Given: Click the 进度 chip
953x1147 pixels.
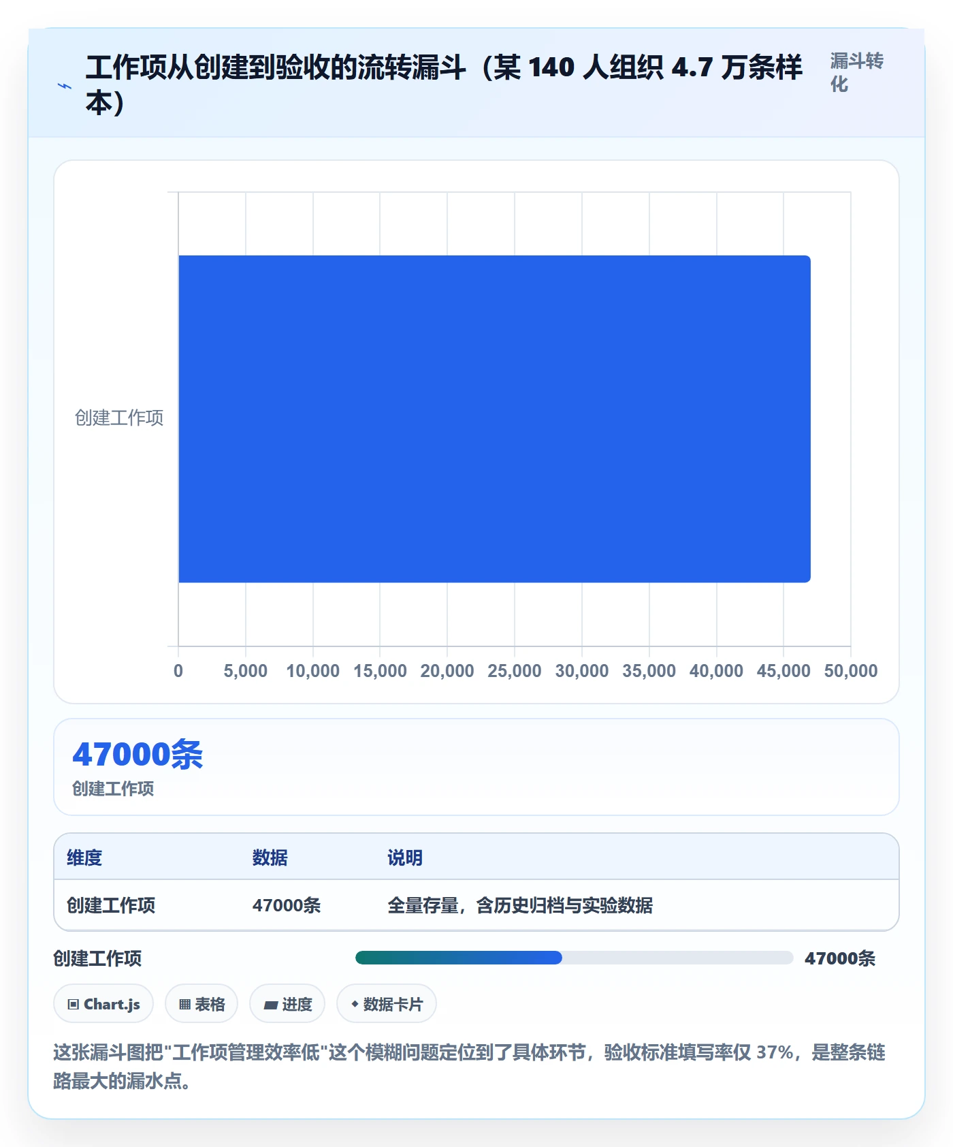Looking at the screenshot, I should pos(287,1004).
